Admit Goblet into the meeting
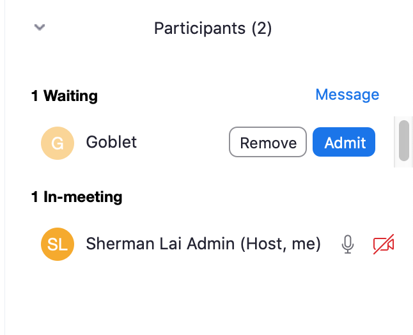This screenshot has height=335, width=413. [x=344, y=143]
